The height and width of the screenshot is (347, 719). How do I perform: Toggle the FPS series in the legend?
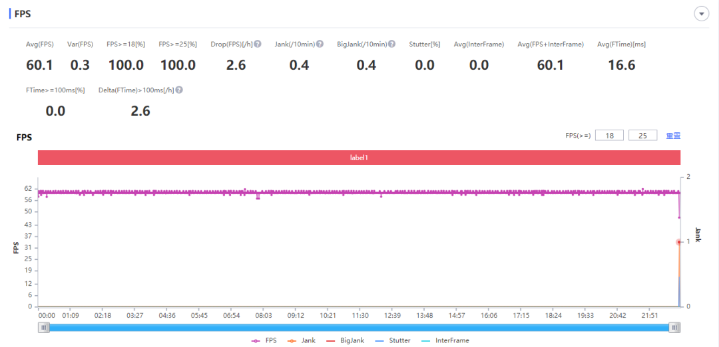click(x=264, y=340)
